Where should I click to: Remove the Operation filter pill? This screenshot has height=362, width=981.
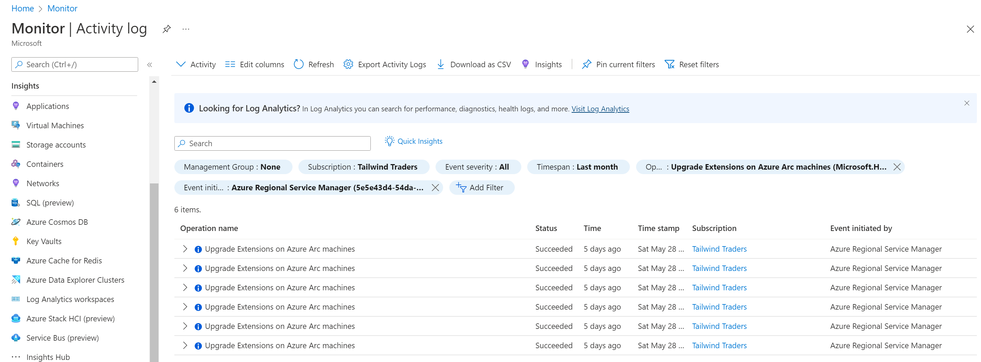point(897,167)
